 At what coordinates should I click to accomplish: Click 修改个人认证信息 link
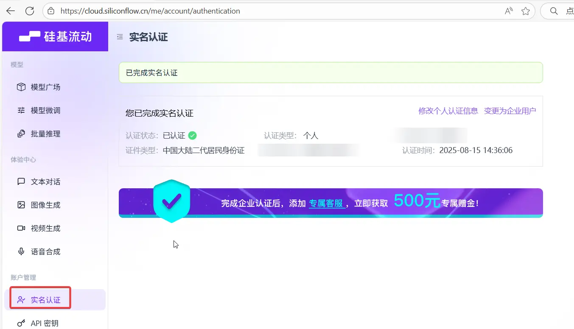(x=448, y=111)
